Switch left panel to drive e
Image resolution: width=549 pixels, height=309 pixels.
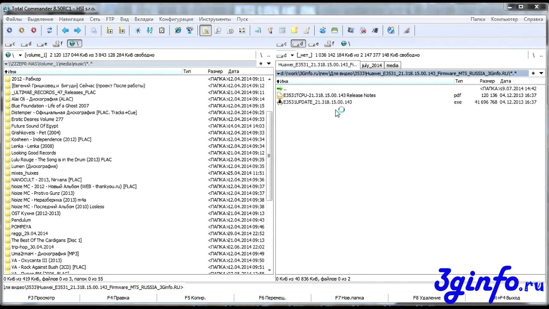[42, 44]
